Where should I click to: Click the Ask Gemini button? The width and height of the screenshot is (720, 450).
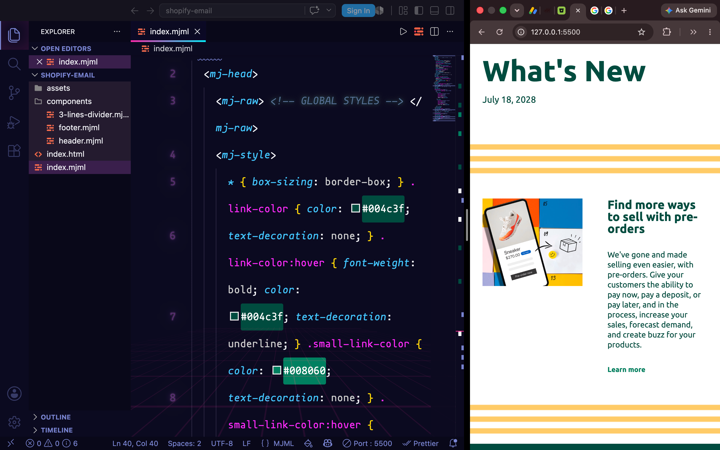(688, 10)
